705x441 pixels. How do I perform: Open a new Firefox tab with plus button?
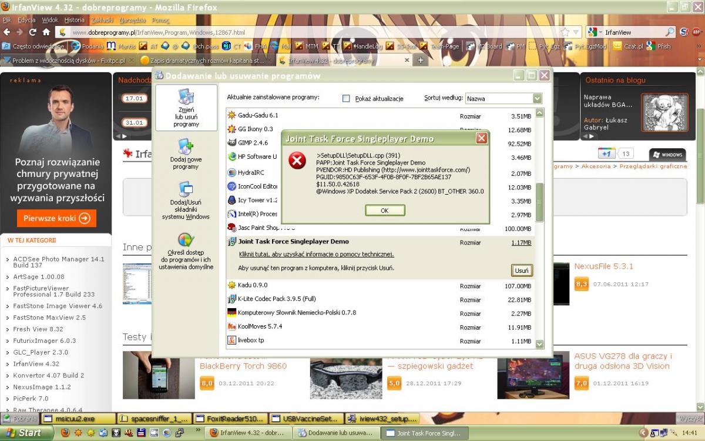[x=420, y=60]
